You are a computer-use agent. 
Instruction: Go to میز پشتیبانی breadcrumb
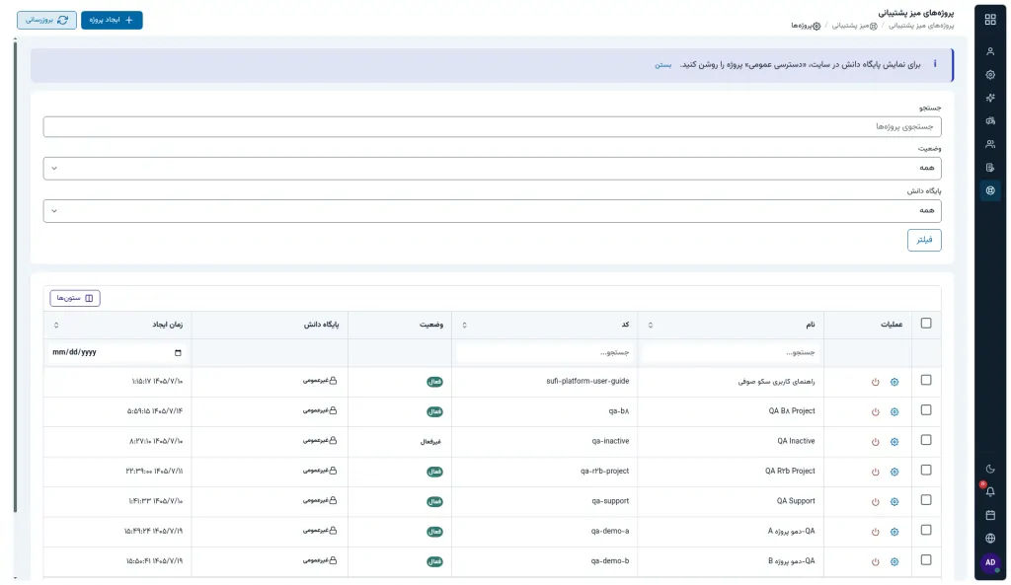click(x=854, y=26)
